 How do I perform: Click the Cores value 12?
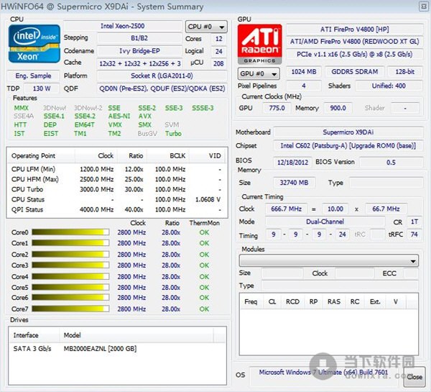pos(219,39)
